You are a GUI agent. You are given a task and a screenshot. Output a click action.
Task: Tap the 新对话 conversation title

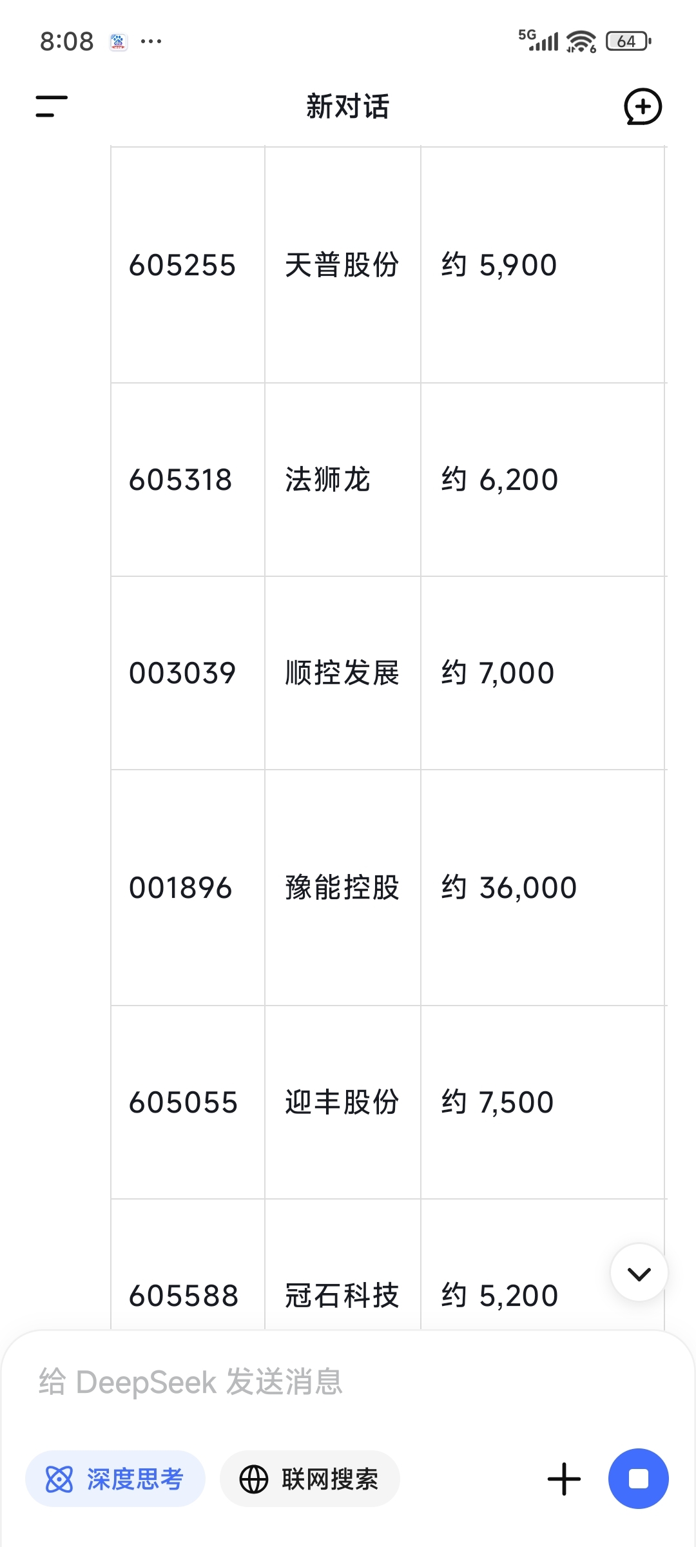(x=348, y=106)
